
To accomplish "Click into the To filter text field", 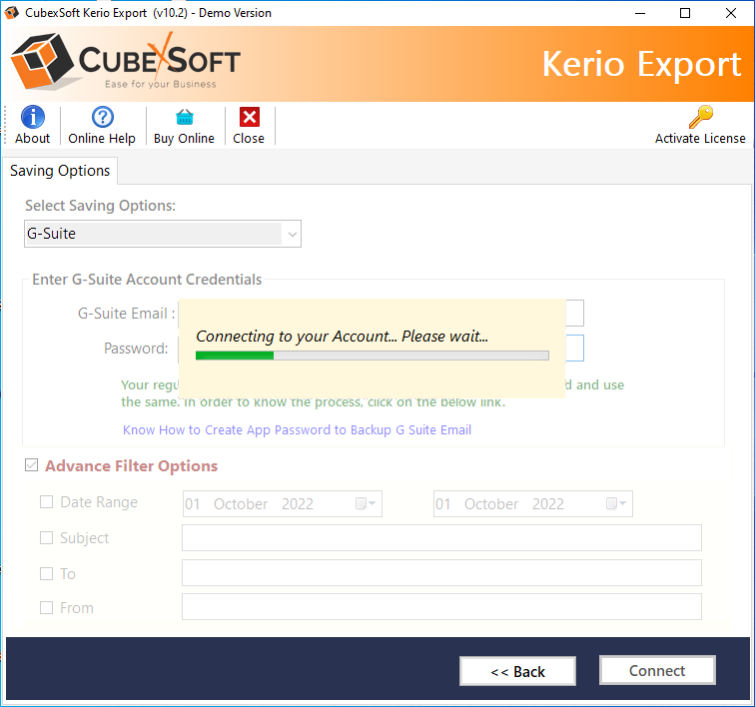I will (441, 572).
